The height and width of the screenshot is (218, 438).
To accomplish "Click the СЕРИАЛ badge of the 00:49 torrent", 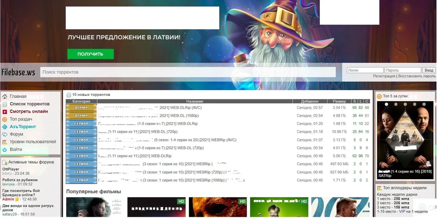I will (x=81, y=156).
